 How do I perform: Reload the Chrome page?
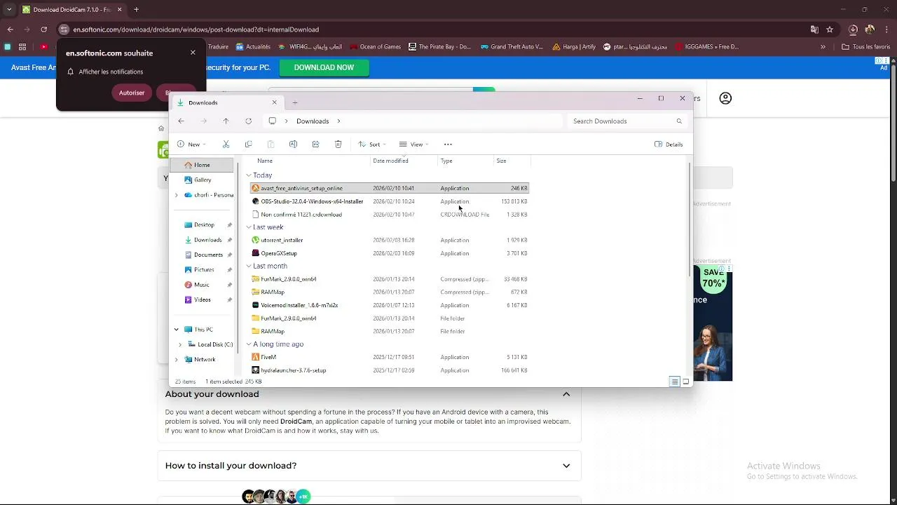tap(43, 29)
